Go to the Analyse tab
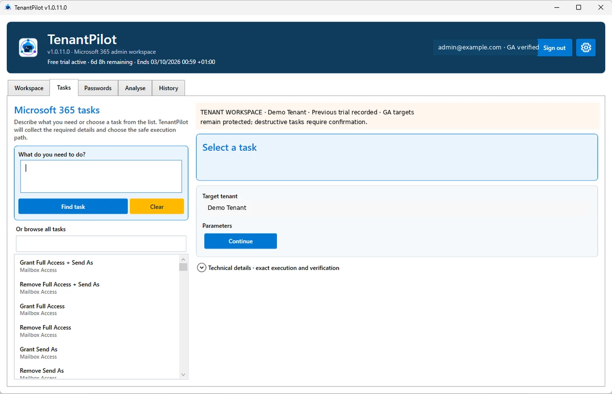This screenshot has height=394, width=612. [x=135, y=88]
